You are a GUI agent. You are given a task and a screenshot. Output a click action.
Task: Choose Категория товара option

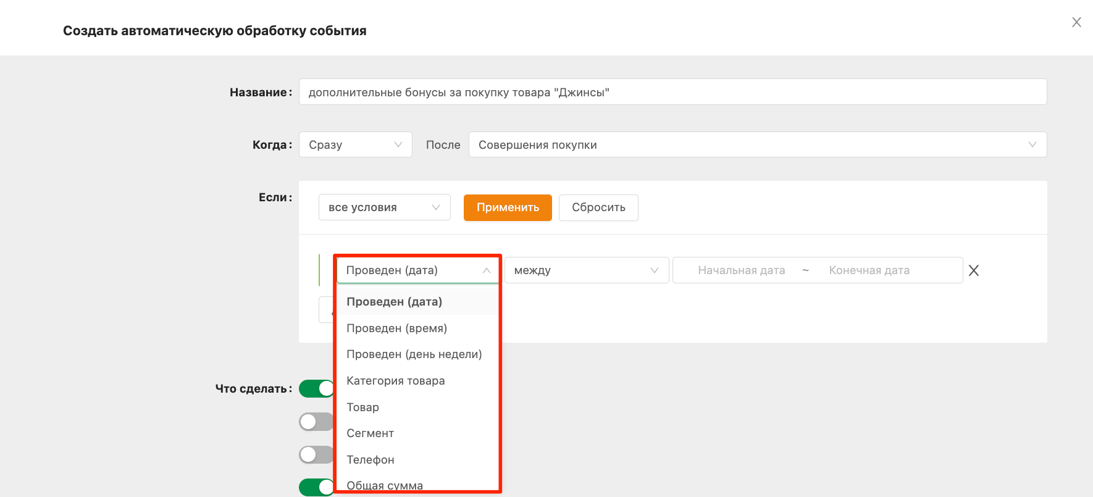[x=417, y=381]
